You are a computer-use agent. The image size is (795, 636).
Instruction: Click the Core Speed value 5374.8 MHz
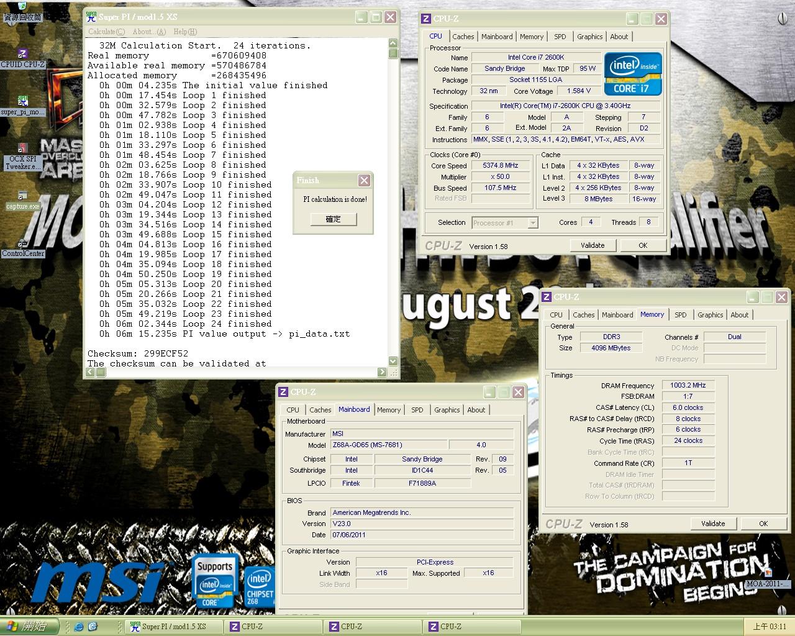(501, 166)
